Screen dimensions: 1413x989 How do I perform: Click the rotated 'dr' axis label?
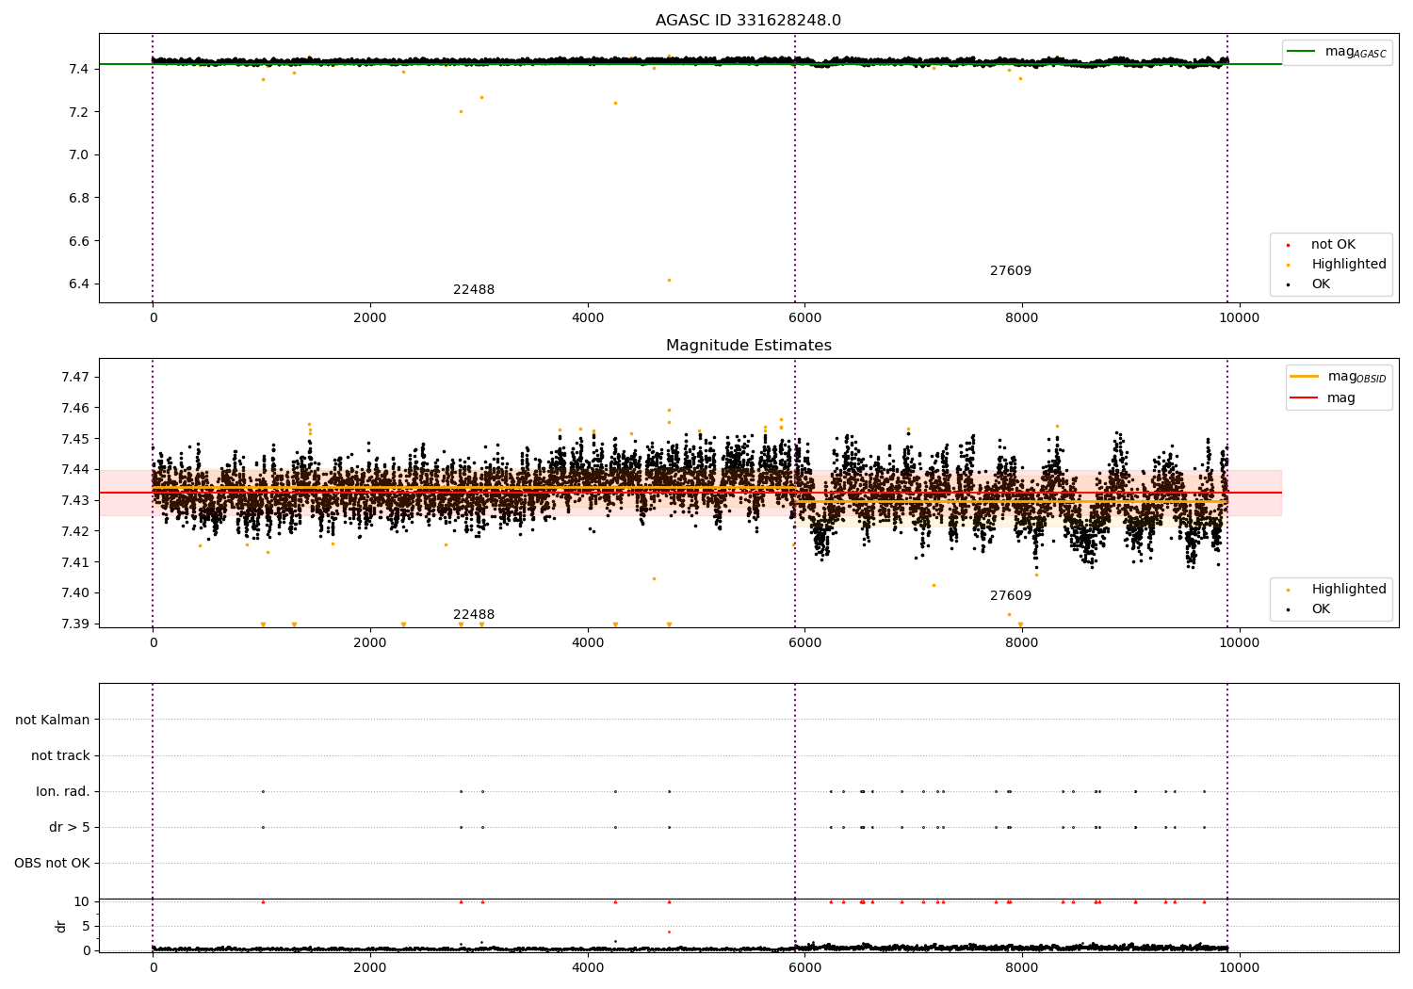pyautogui.click(x=61, y=926)
